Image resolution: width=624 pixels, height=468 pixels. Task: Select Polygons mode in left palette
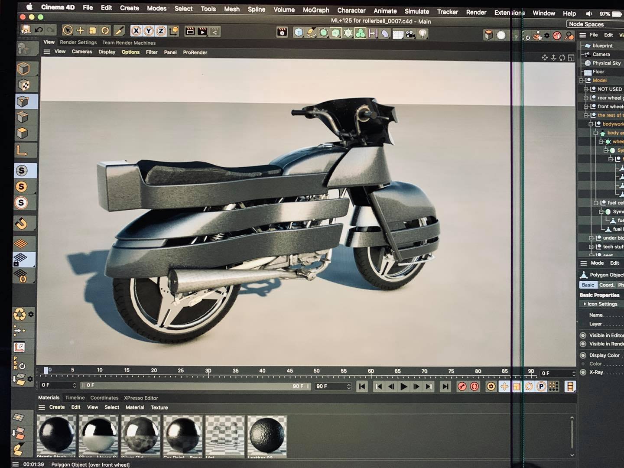(23, 133)
